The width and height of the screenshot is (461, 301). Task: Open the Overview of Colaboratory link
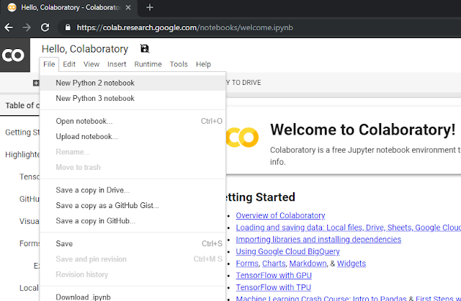point(280,215)
